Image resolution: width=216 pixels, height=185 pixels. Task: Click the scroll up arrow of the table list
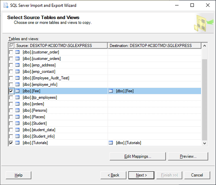(x=205, y=46)
